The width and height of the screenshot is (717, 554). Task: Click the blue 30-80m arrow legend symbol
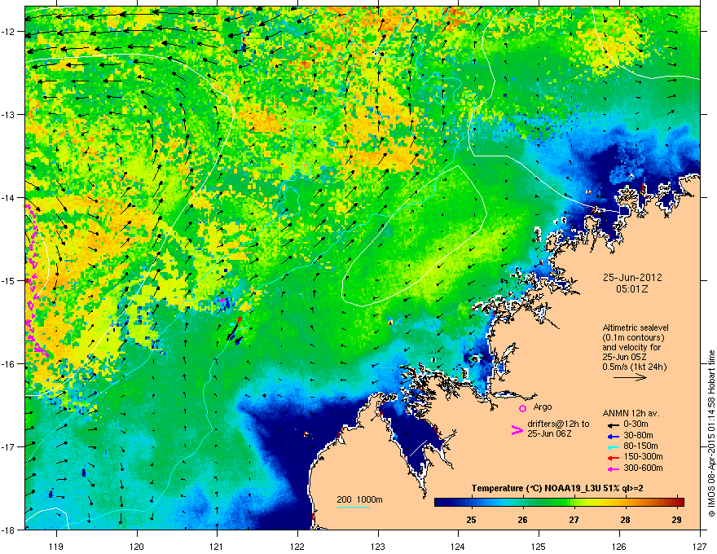(x=613, y=436)
